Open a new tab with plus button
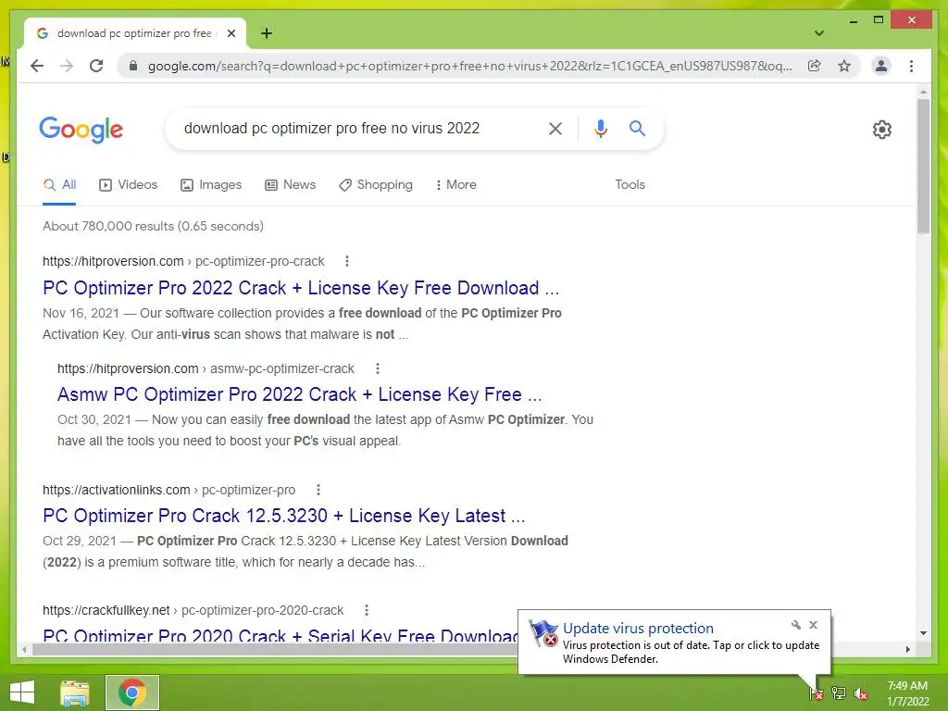This screenshot has height=711, width=948. tap(267, 33)
